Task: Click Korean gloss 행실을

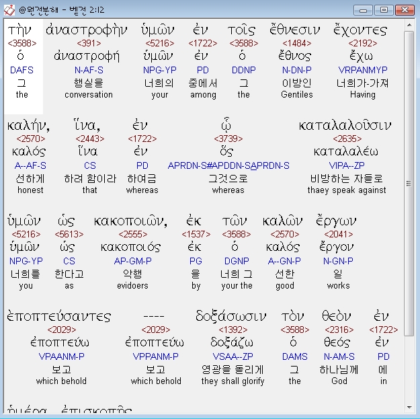Action: pos(89,83)
